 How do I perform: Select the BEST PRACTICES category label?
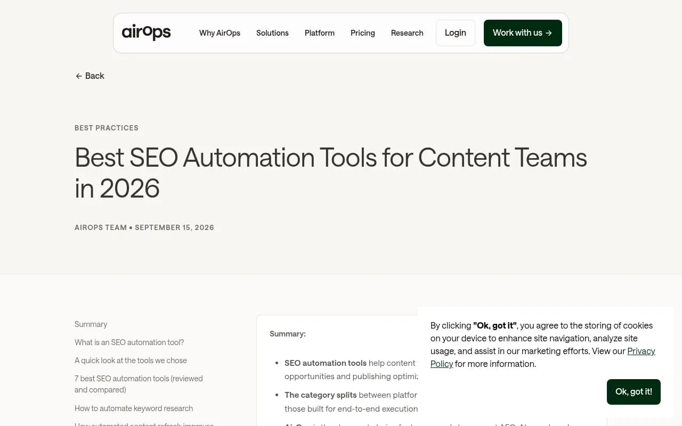click(x=107, y=128)
